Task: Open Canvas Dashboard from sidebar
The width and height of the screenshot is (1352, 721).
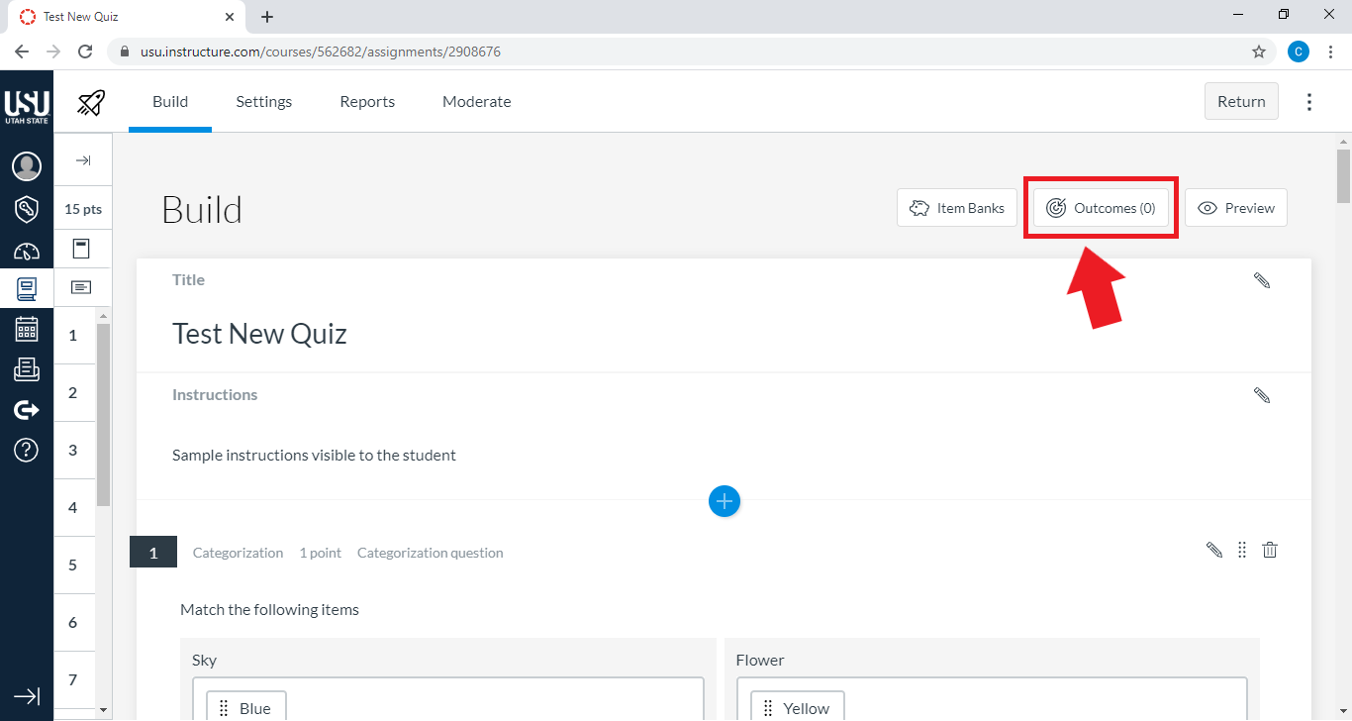Action: [27, 252]
